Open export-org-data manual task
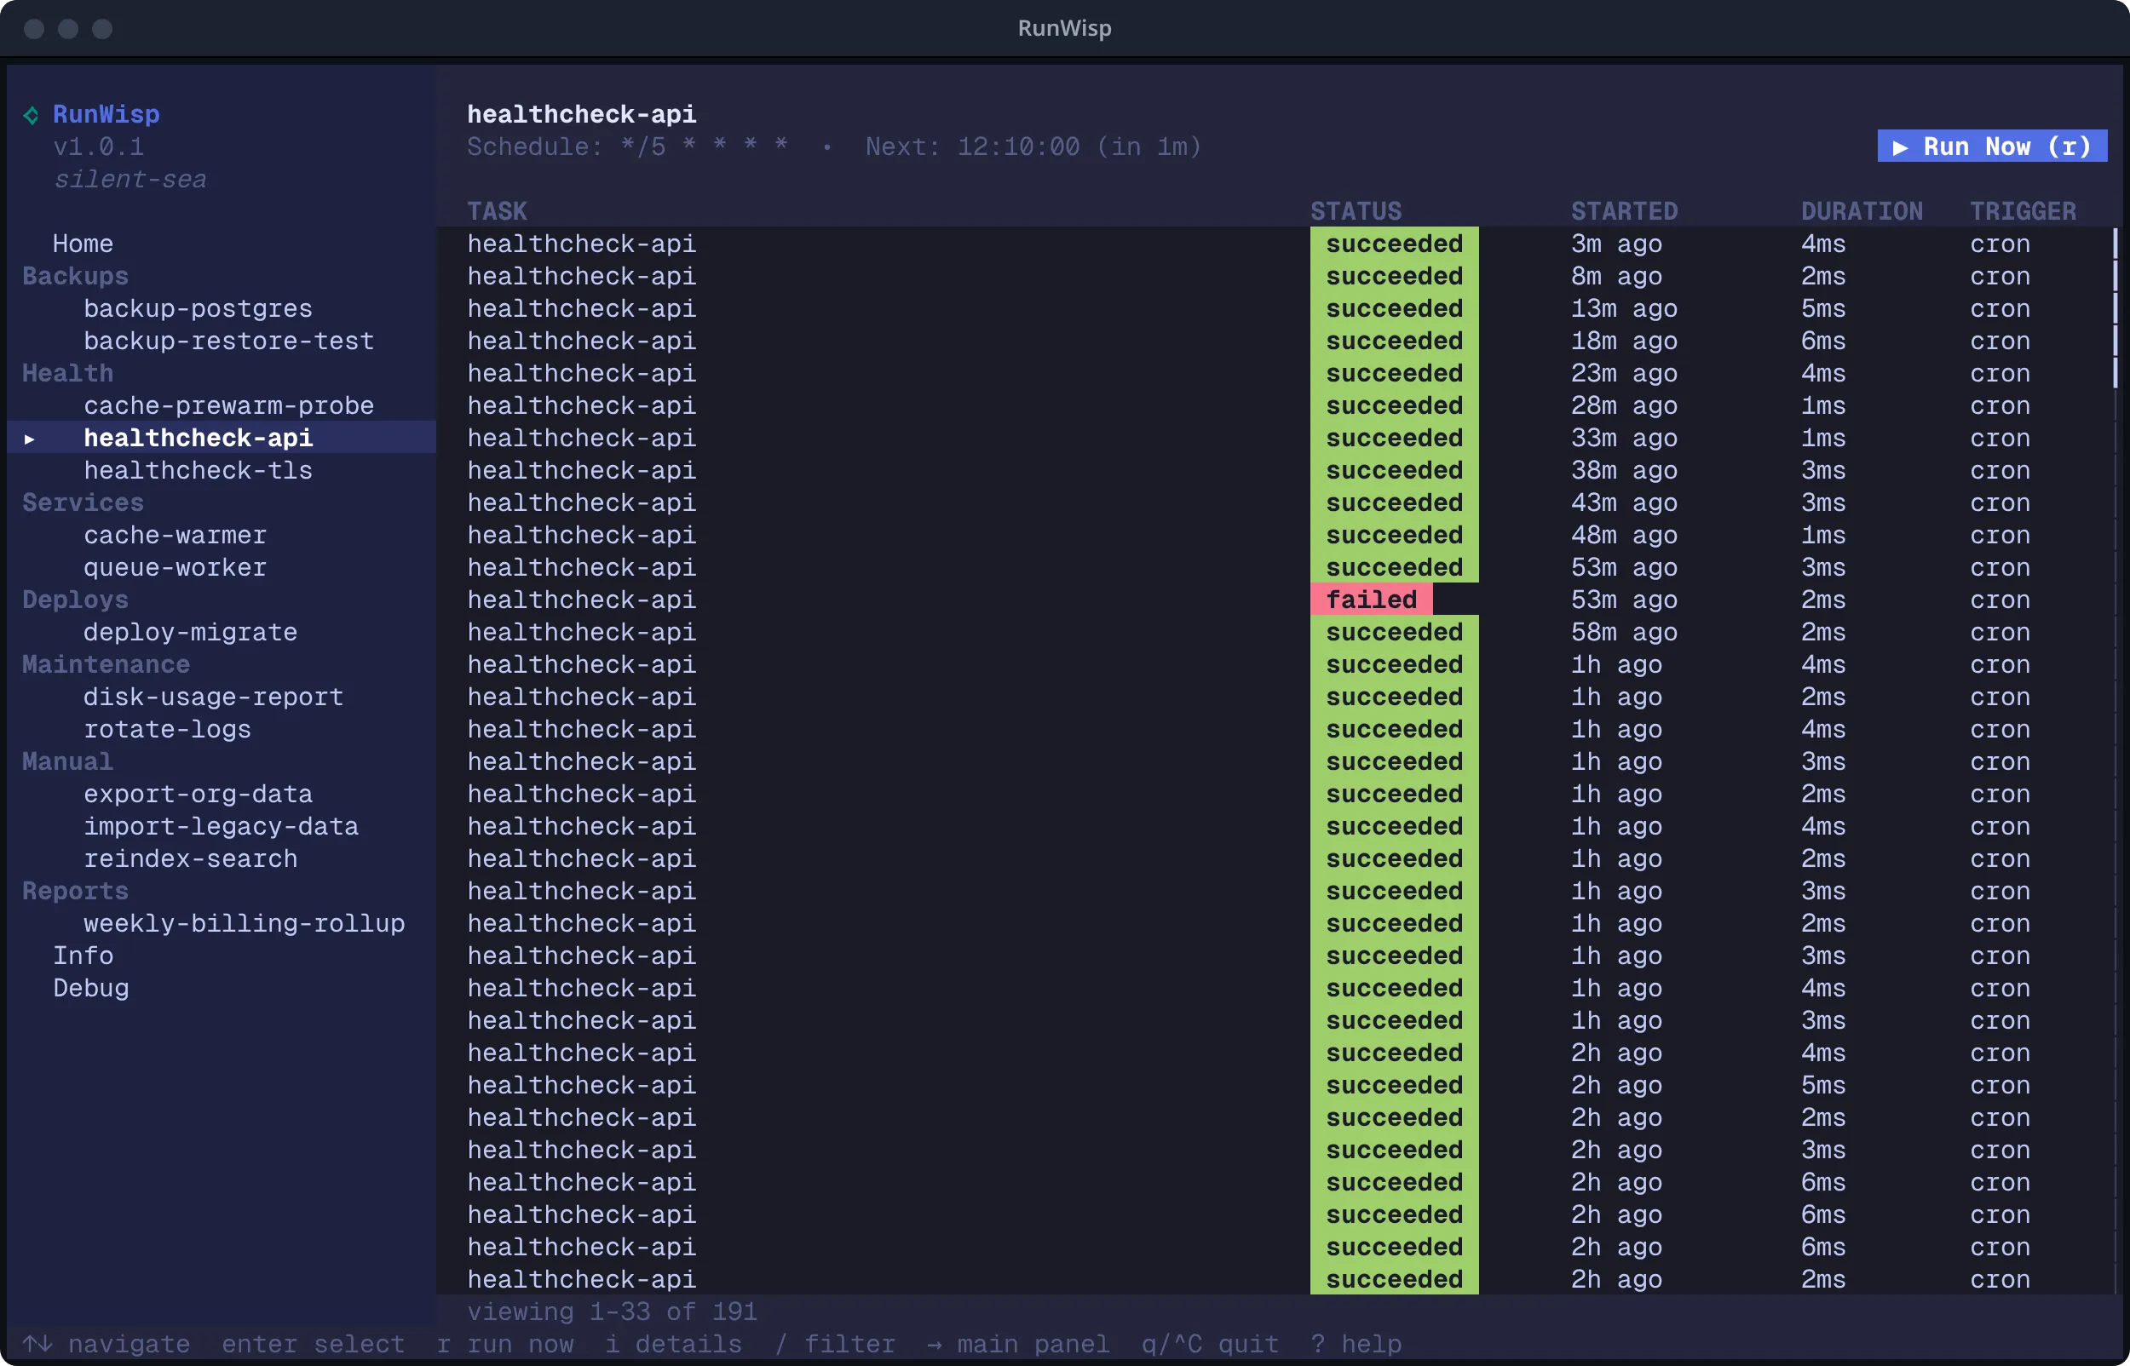This screenshot has width=2130, height=1366. [x=198, y=794]
